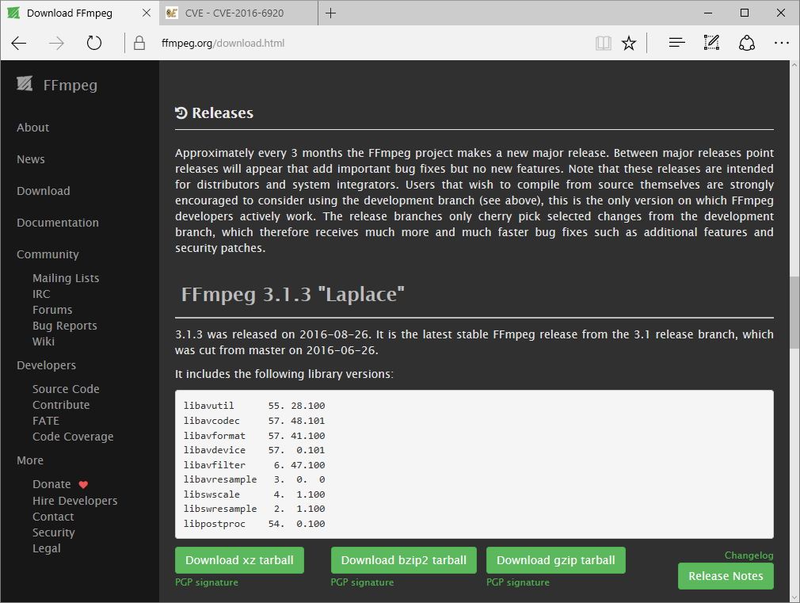Open the More actions menu
Screen dimensions: 800x603
(781, 43)
